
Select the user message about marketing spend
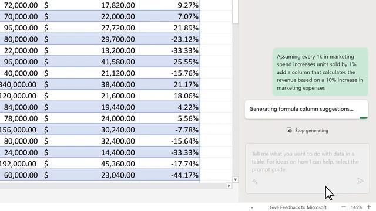[x=320, y=72]
